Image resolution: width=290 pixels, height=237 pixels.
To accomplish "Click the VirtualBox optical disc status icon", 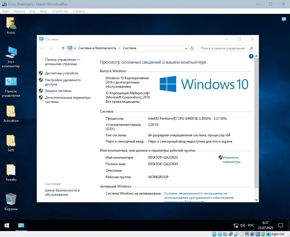I will coord(220,234).
